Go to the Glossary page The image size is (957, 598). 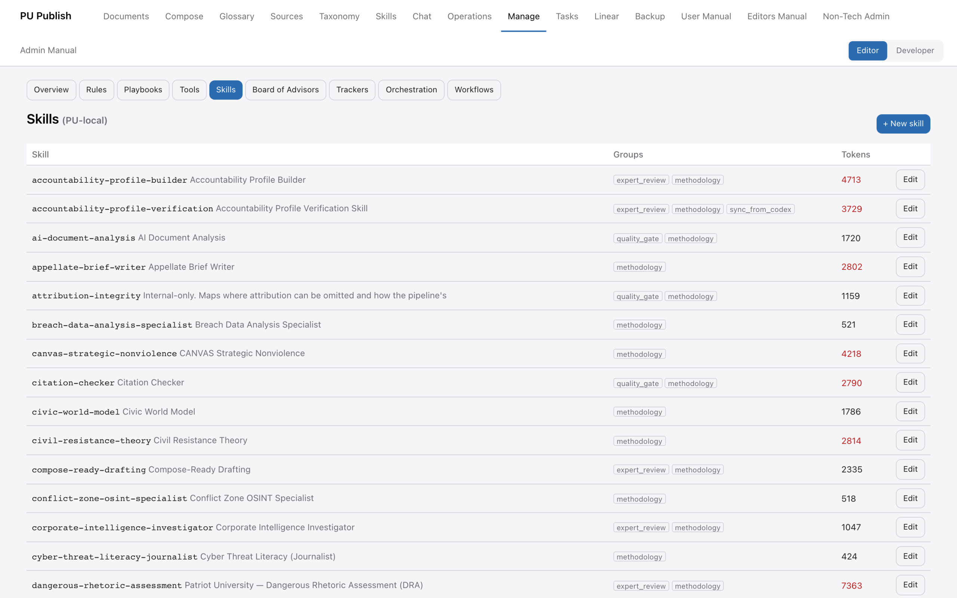coord(237,16)
